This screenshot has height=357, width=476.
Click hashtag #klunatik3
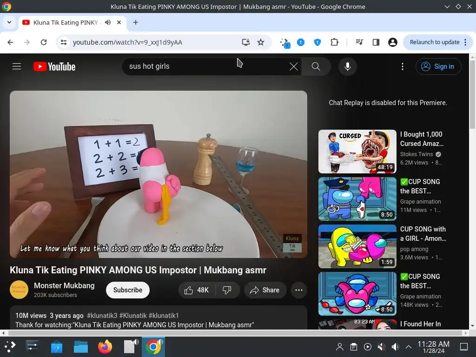(102, 316)
